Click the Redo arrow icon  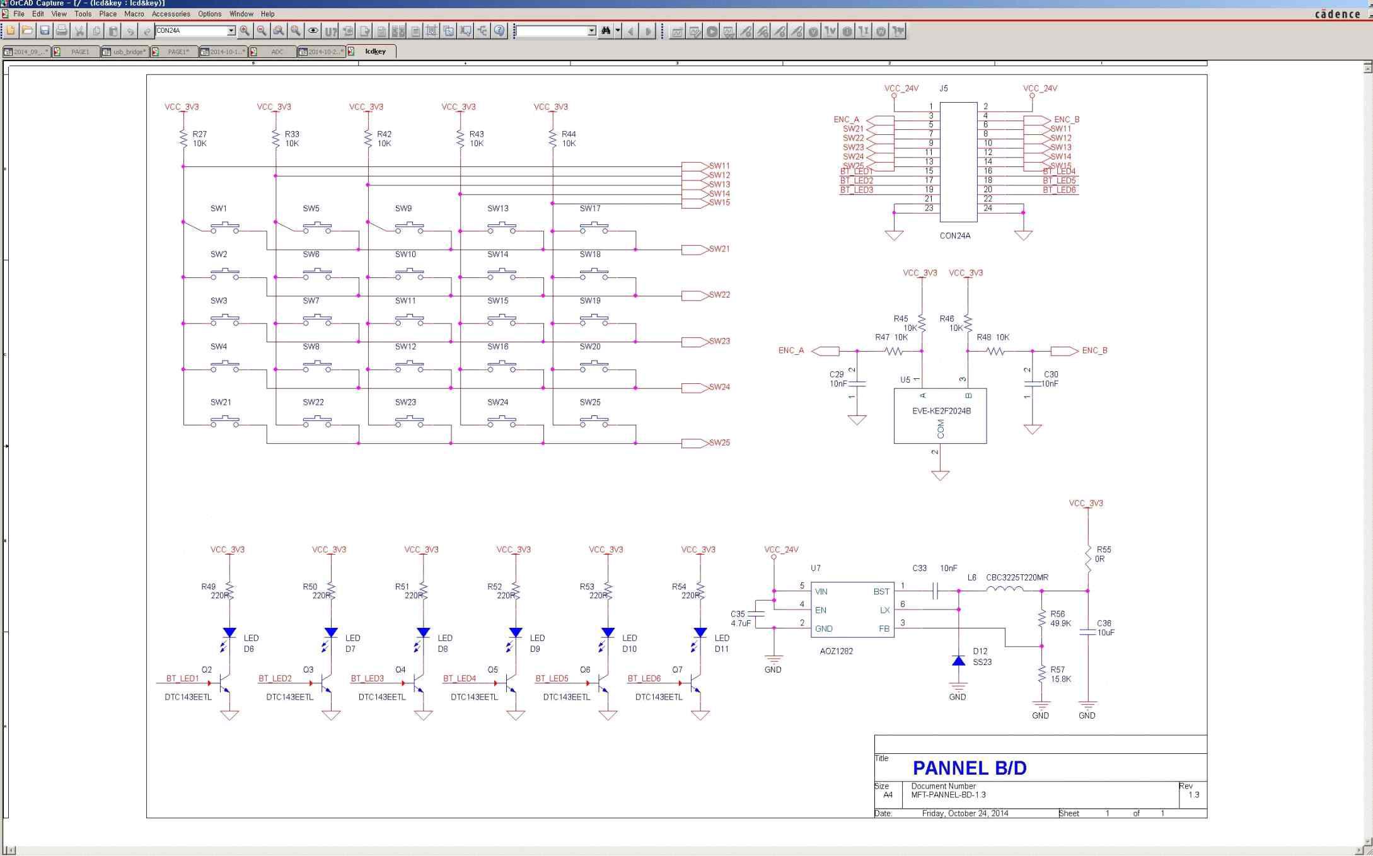(146, 30)
